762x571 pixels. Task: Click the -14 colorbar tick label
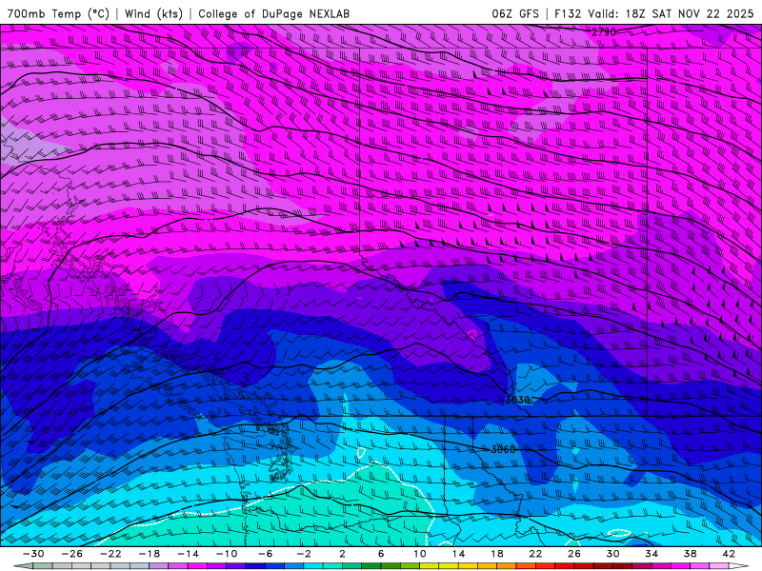(x=188, y=554)
